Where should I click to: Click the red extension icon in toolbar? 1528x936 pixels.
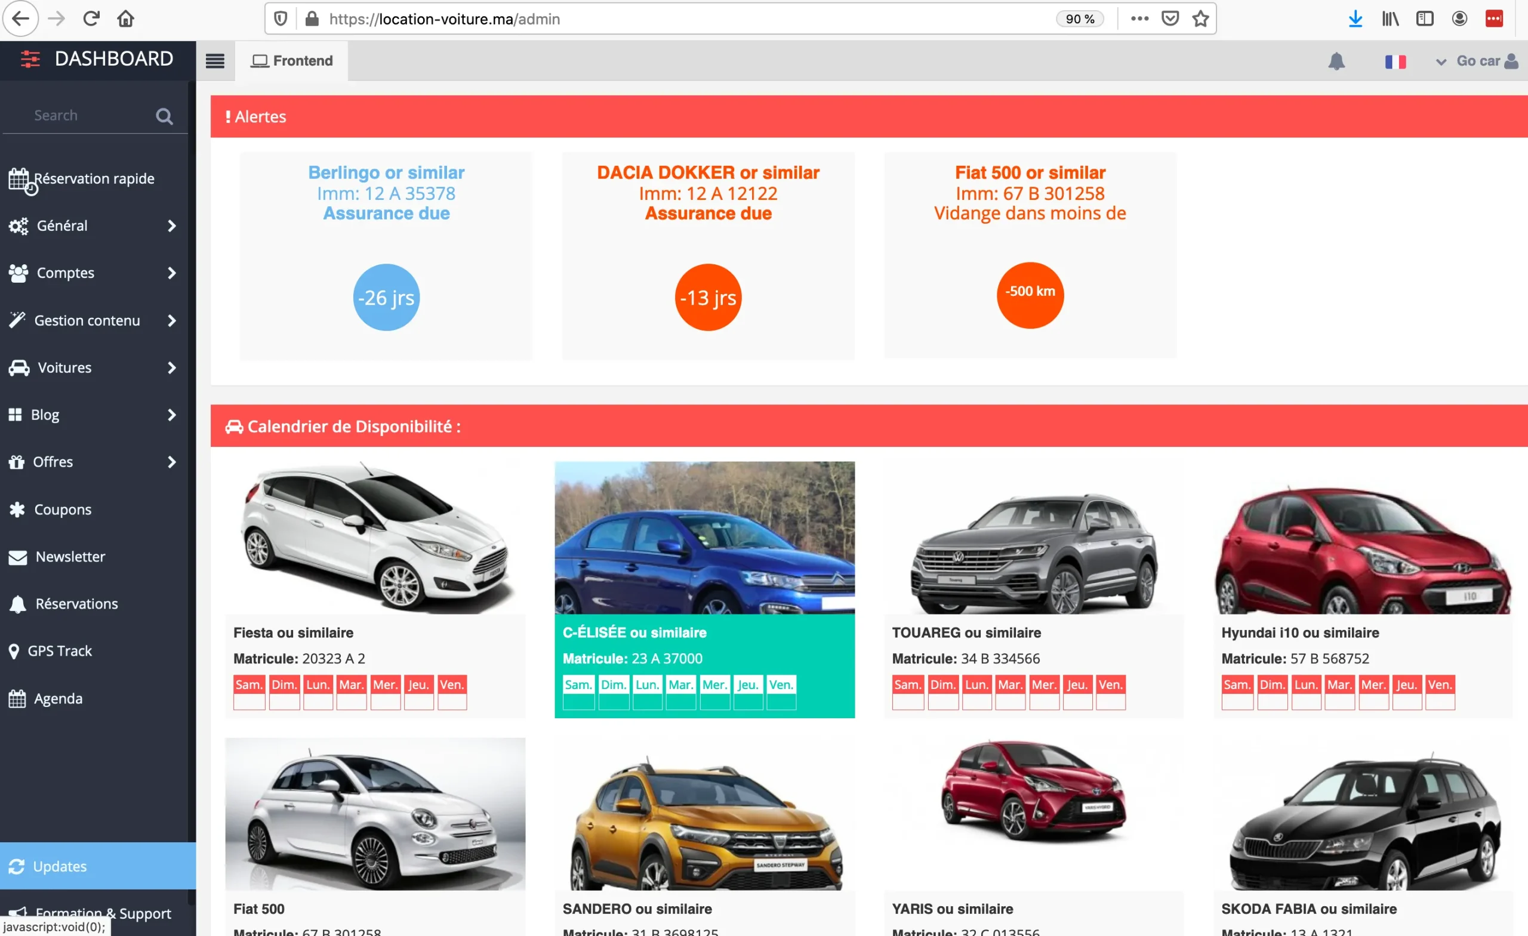pyautogui.click(x=1495, y=18)
